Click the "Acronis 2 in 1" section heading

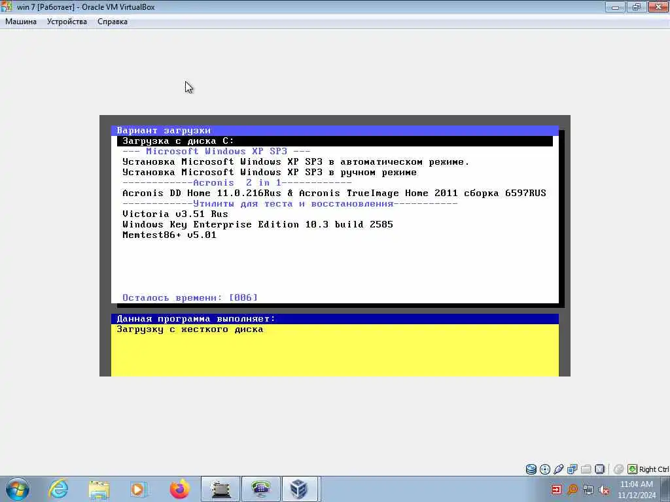coord(237,183)
